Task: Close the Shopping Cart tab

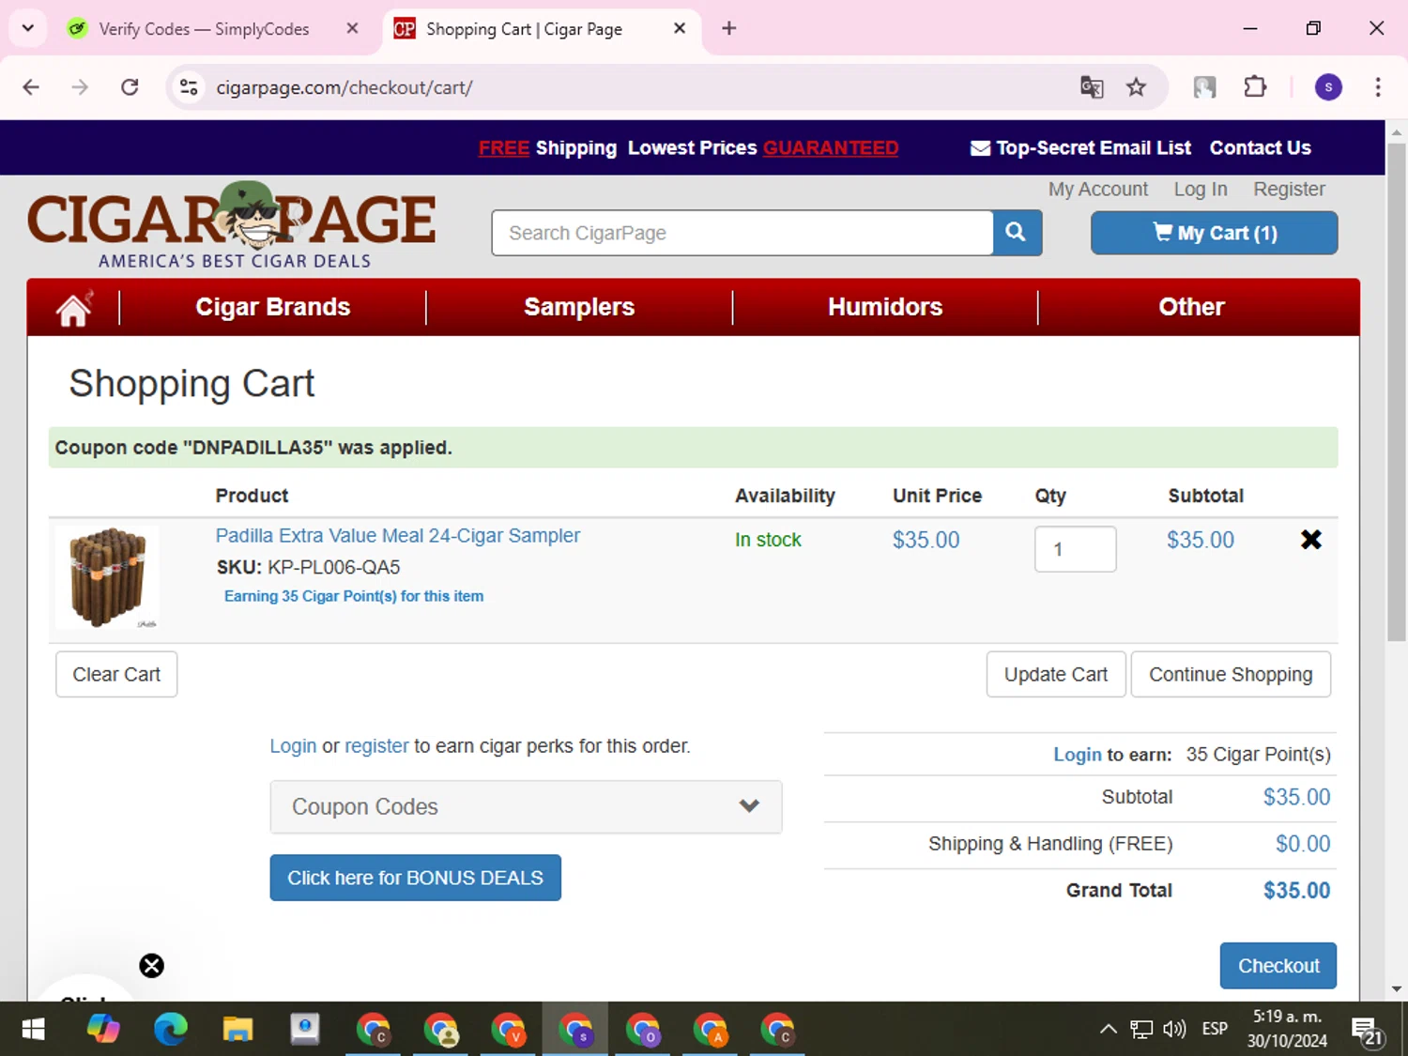Action: pos(680,28)
